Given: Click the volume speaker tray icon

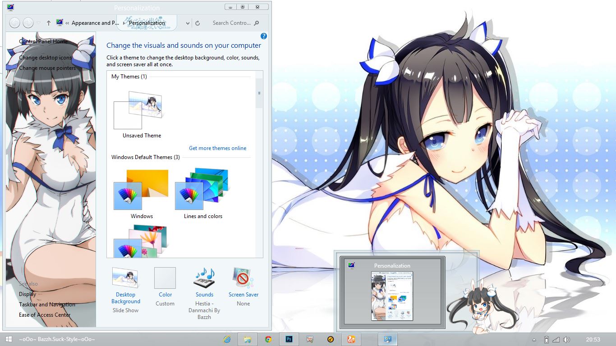Looking at the screenshot, I should pyautogui.click(x=566, y=339).
